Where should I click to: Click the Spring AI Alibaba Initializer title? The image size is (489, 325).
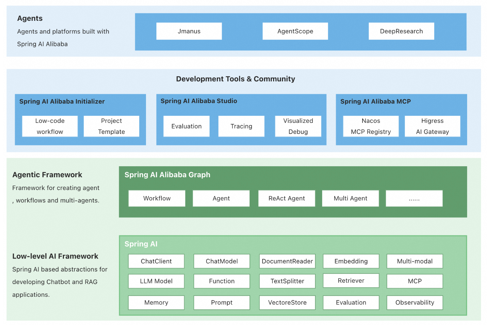62,101
